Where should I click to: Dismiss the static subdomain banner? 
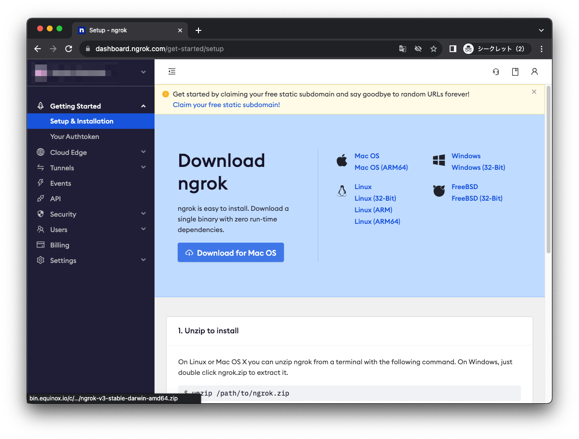pyautogui.click(x=534, y=92)
